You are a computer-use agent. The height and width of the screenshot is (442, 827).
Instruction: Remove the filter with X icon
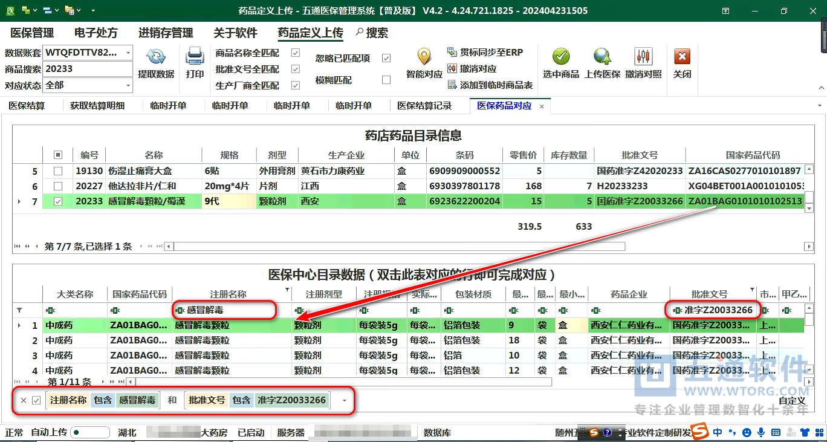24,400
